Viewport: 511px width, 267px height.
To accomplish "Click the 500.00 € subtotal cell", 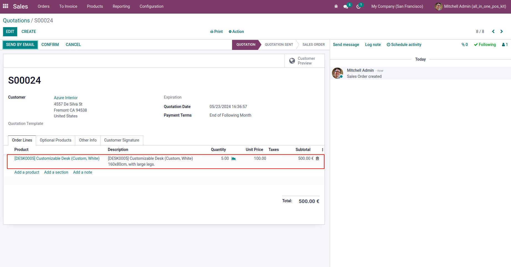I will [306, 158].
